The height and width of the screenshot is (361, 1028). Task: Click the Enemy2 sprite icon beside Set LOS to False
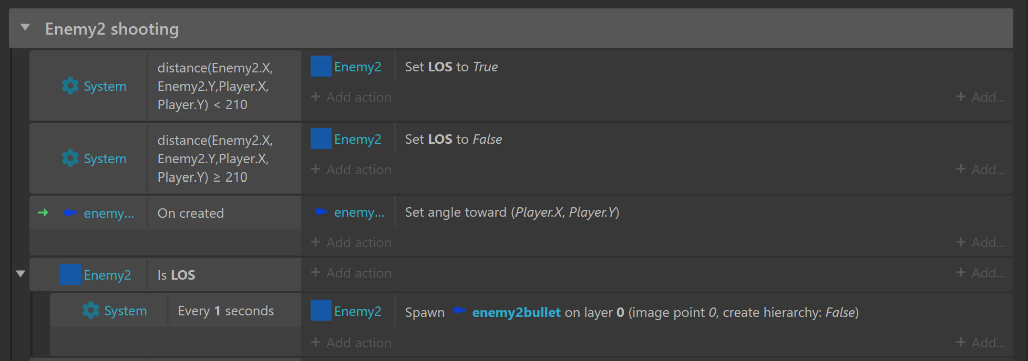(321, 139)
